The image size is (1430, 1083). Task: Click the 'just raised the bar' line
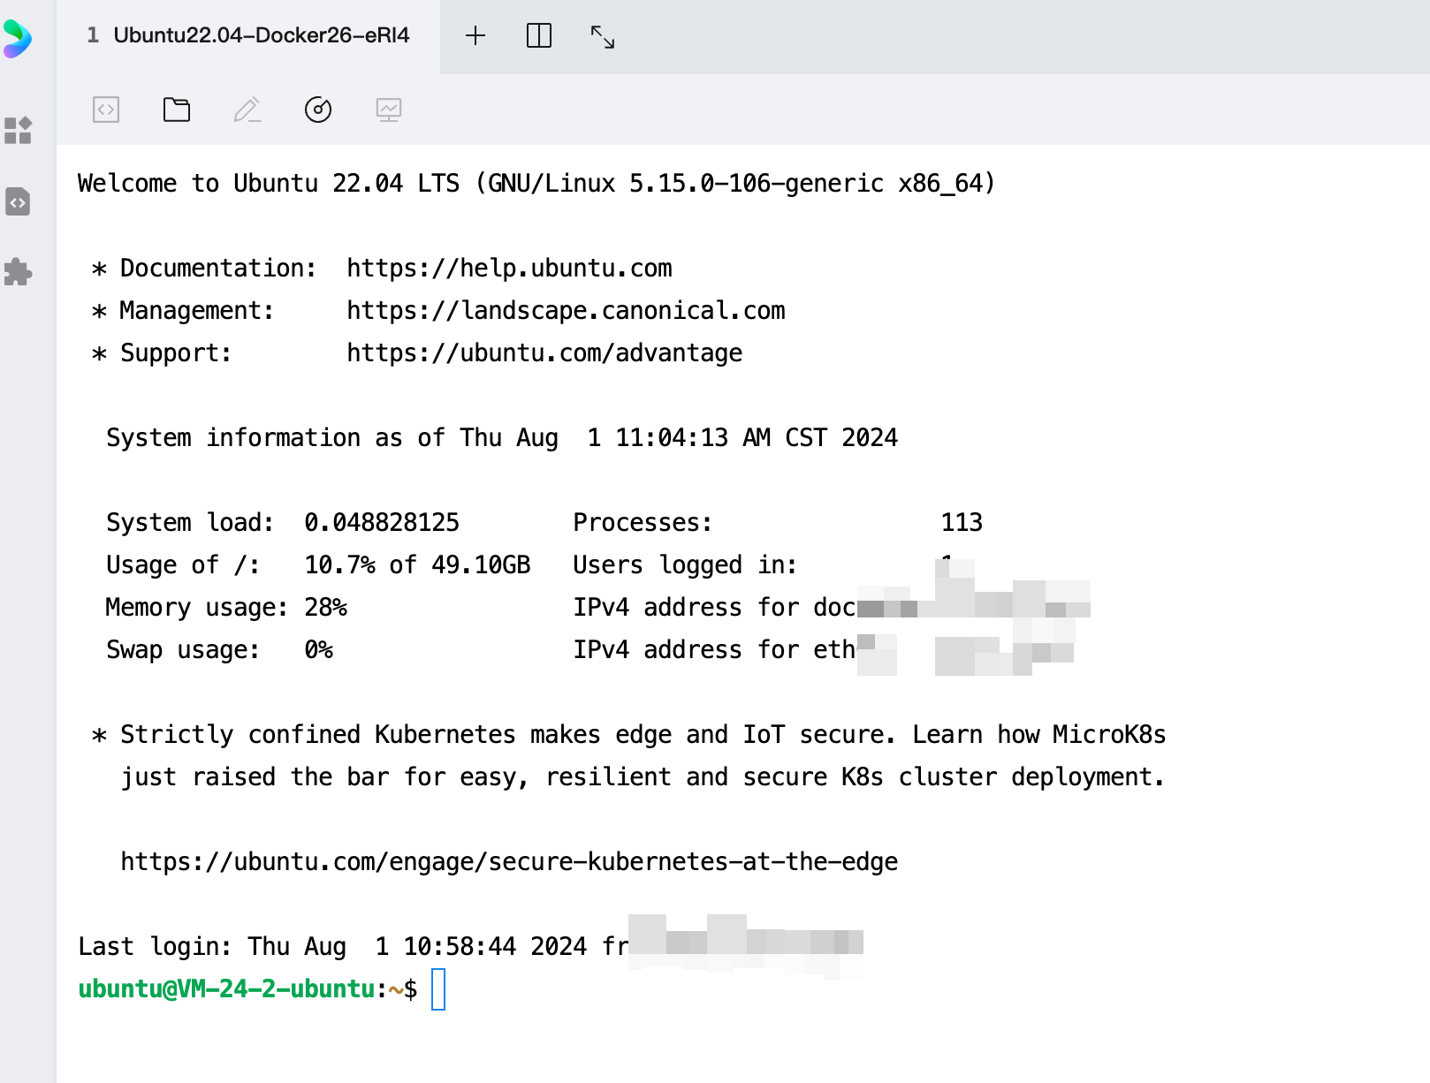point(643,776)
